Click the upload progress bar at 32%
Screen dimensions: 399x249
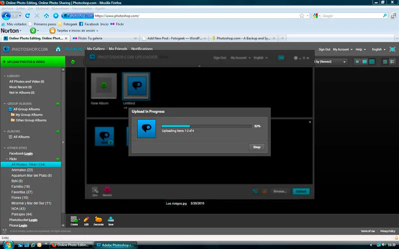point(206,126)
